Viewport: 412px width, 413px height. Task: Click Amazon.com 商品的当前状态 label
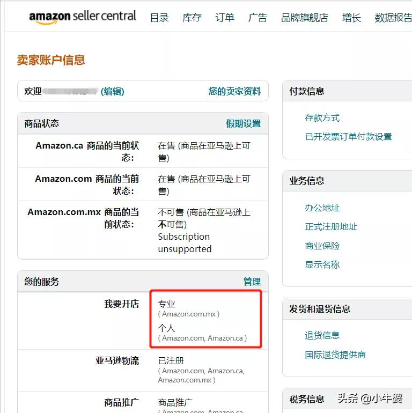pyautogui.click(x=87, y=185)
